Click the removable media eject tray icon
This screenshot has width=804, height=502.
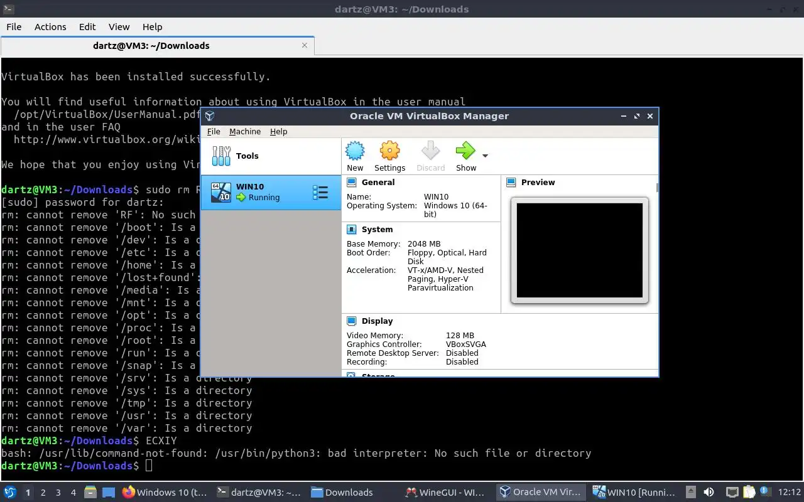coord(691,493)
